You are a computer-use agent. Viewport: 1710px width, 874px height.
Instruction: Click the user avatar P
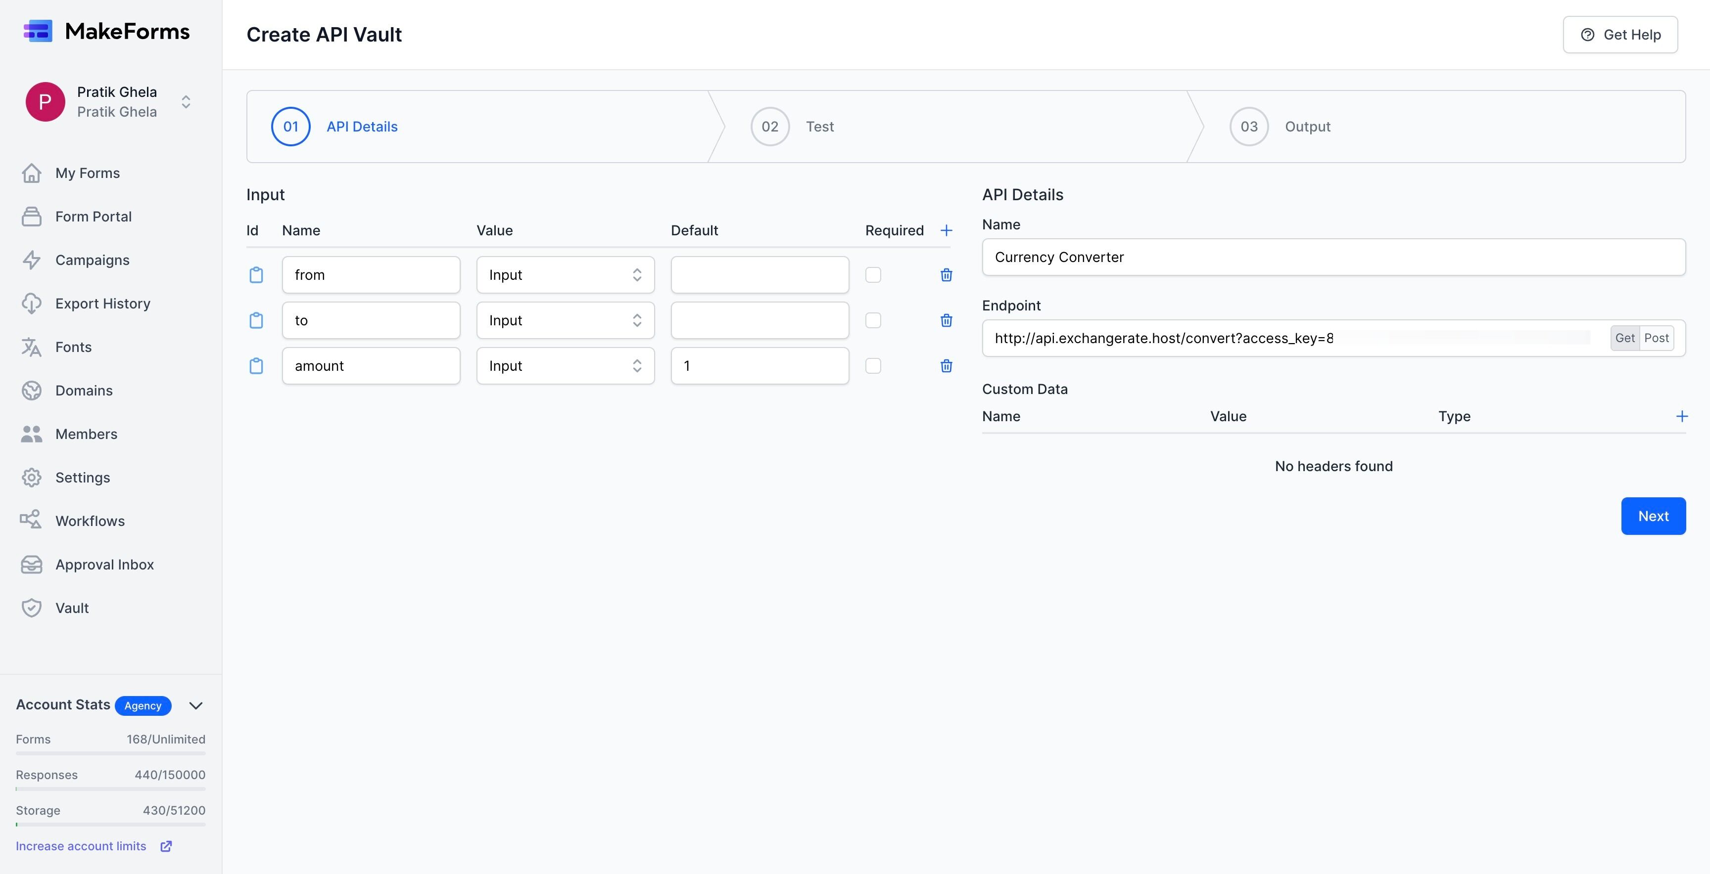click(45, 101)
